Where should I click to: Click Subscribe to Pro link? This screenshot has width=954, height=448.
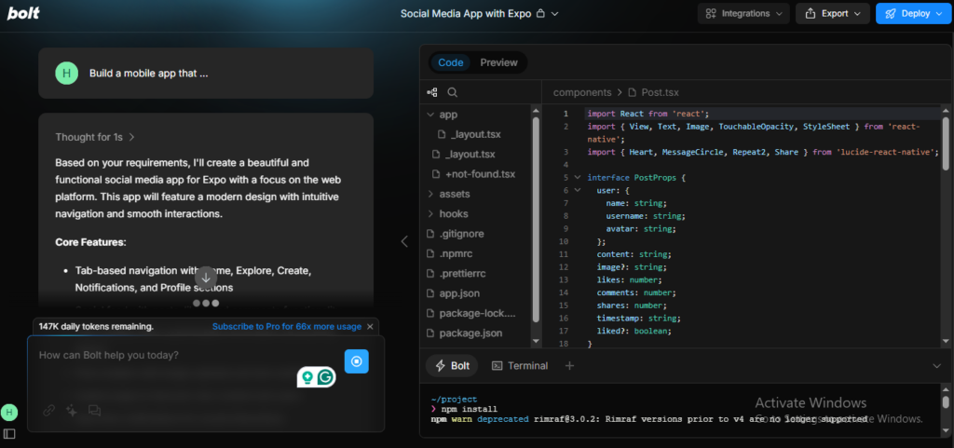[286, 327]
